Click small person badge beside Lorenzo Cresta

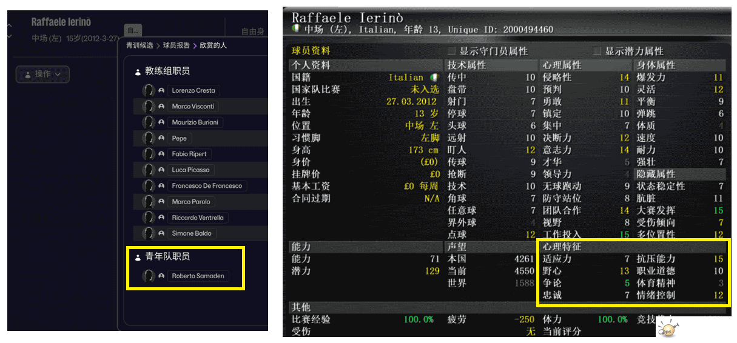(x=161, y=90)
